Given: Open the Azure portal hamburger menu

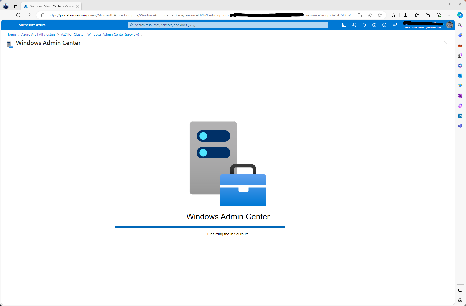Looking at the screenshot, I should (x=7, y=25).
